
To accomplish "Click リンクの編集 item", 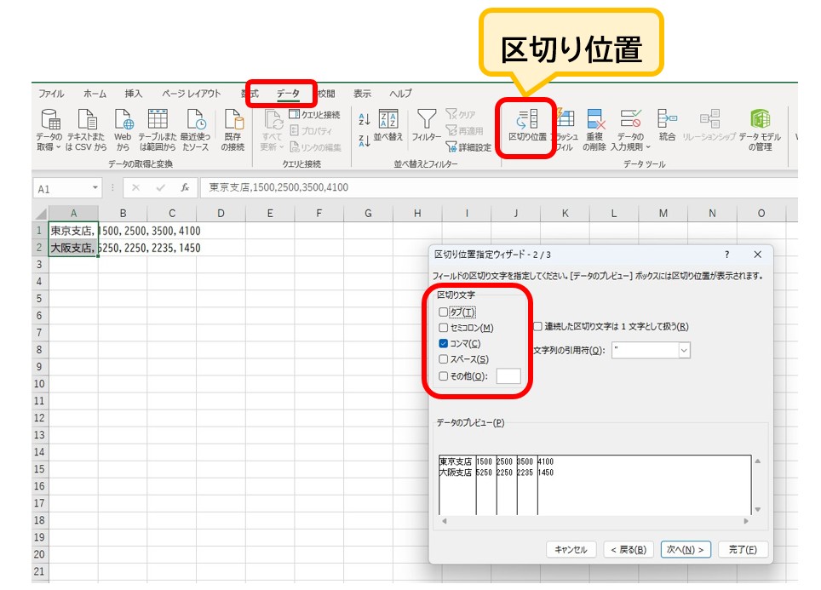I will point(315,147).
